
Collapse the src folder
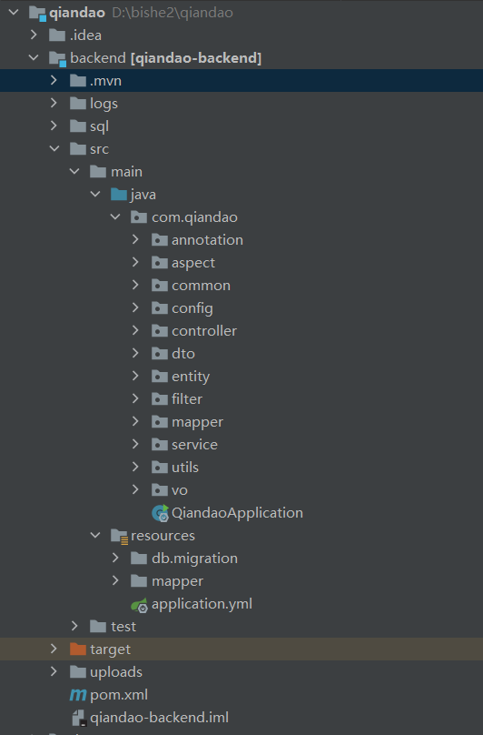(x=54, y=148)
